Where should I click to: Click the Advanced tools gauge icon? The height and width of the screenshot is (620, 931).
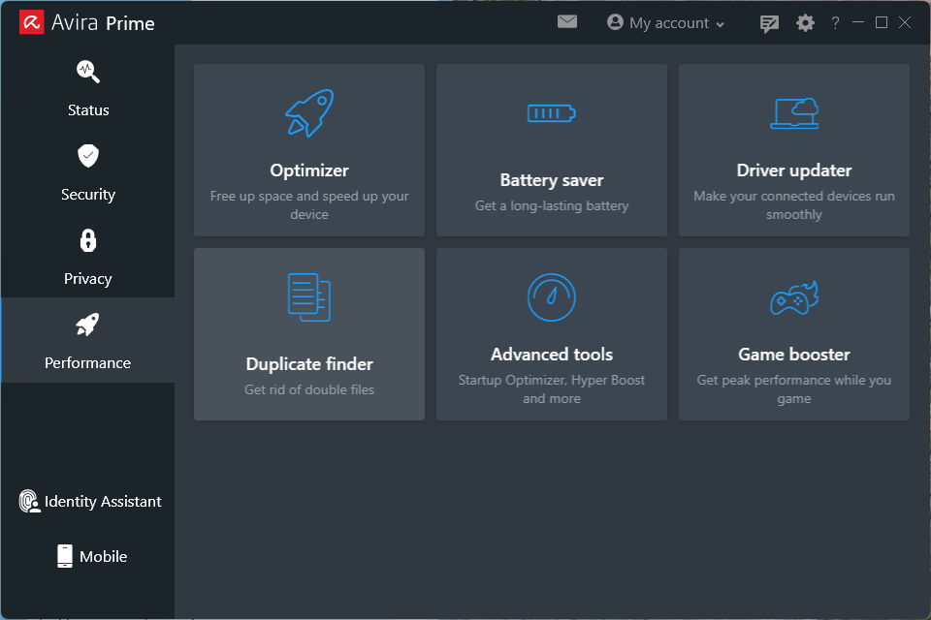(x=552, y=297)
